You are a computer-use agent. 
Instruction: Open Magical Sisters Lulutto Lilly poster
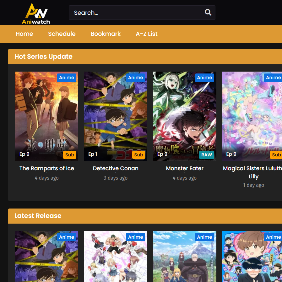point(252,116)
